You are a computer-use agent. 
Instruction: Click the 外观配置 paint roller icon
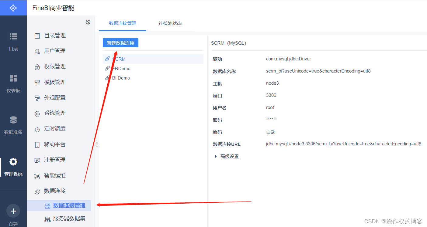coord(37,98)
